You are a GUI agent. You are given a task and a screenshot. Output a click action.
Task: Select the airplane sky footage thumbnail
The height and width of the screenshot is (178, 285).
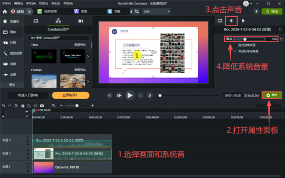click(x=44, y=81)
